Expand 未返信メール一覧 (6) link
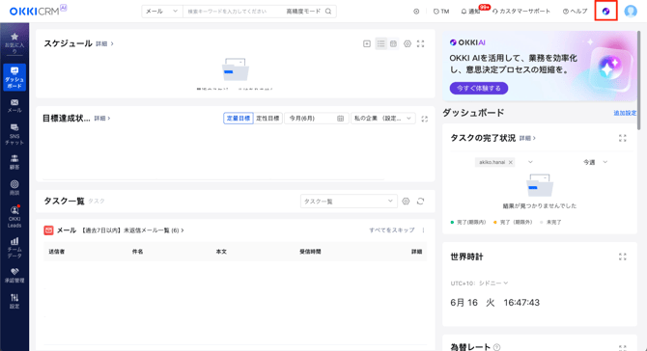 [x=132, y=230]
